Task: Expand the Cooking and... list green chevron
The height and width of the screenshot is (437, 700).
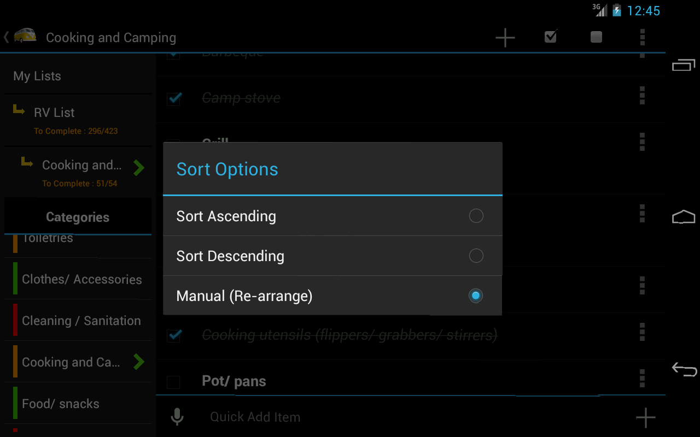Action: 139,168
